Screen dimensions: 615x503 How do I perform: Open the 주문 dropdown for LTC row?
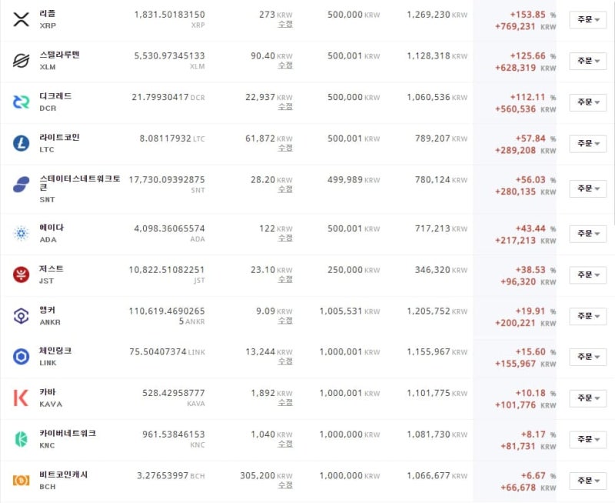588,144
